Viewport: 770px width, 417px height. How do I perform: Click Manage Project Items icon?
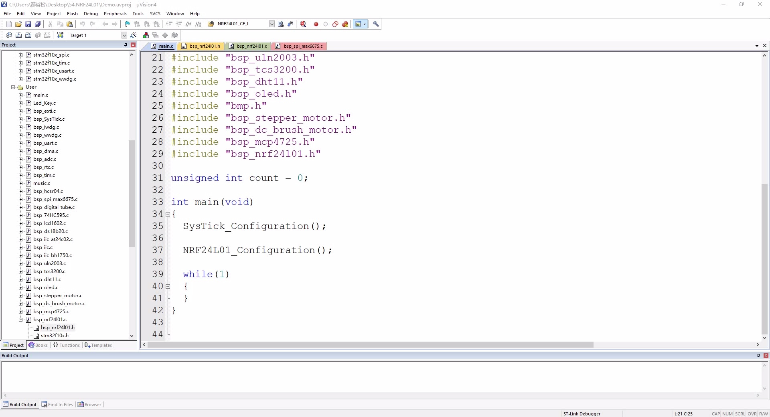point(146,35)
